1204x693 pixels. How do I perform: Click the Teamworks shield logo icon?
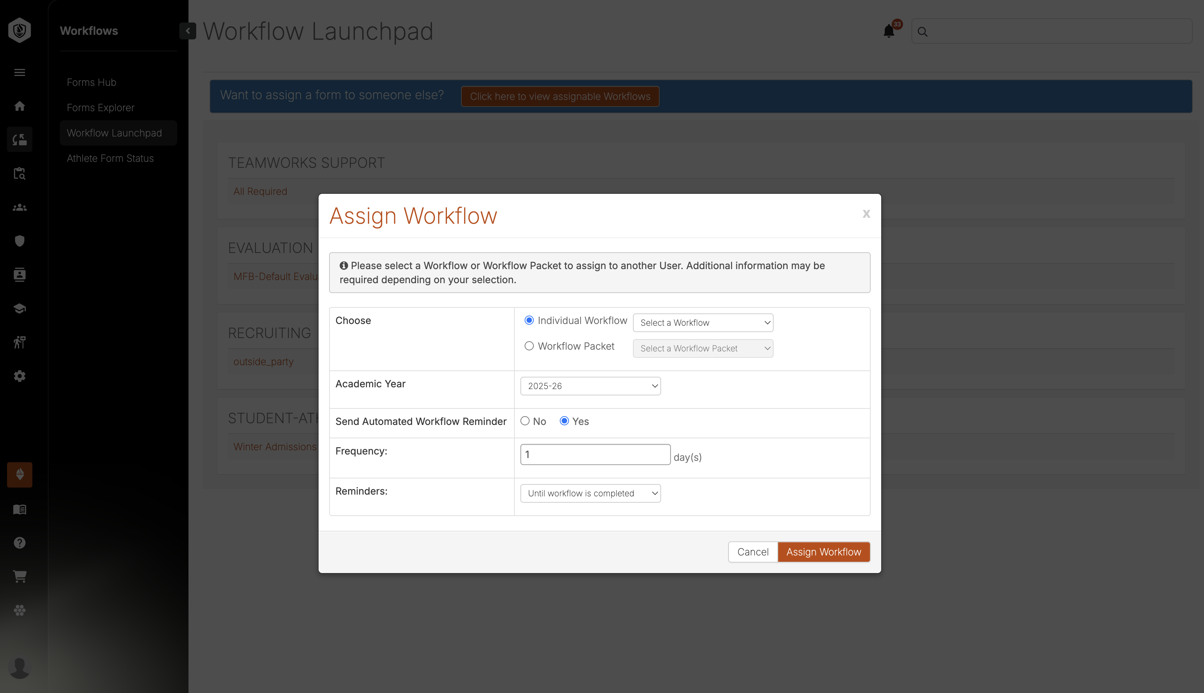tap(19, 31)
